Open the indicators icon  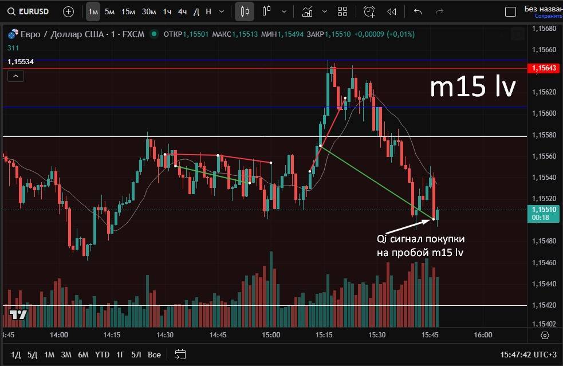point(308,11)
